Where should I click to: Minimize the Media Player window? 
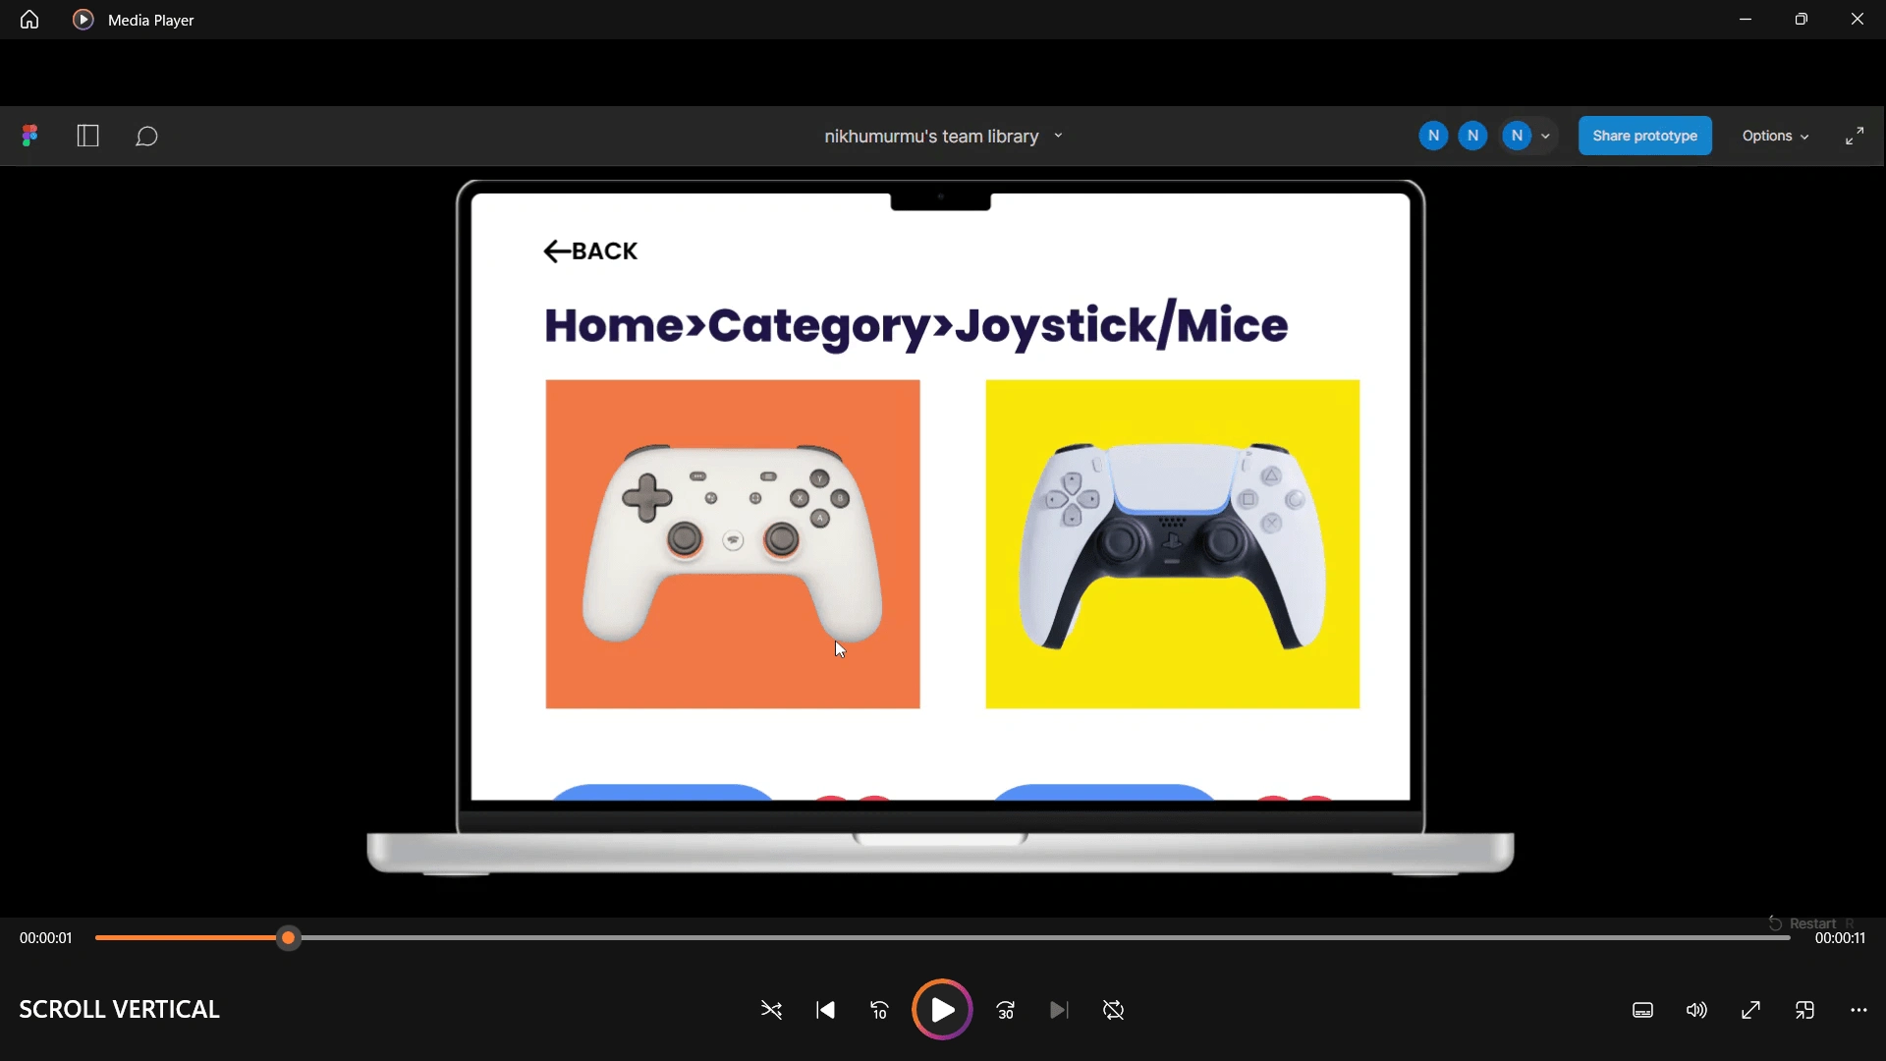pos(1747,20)
